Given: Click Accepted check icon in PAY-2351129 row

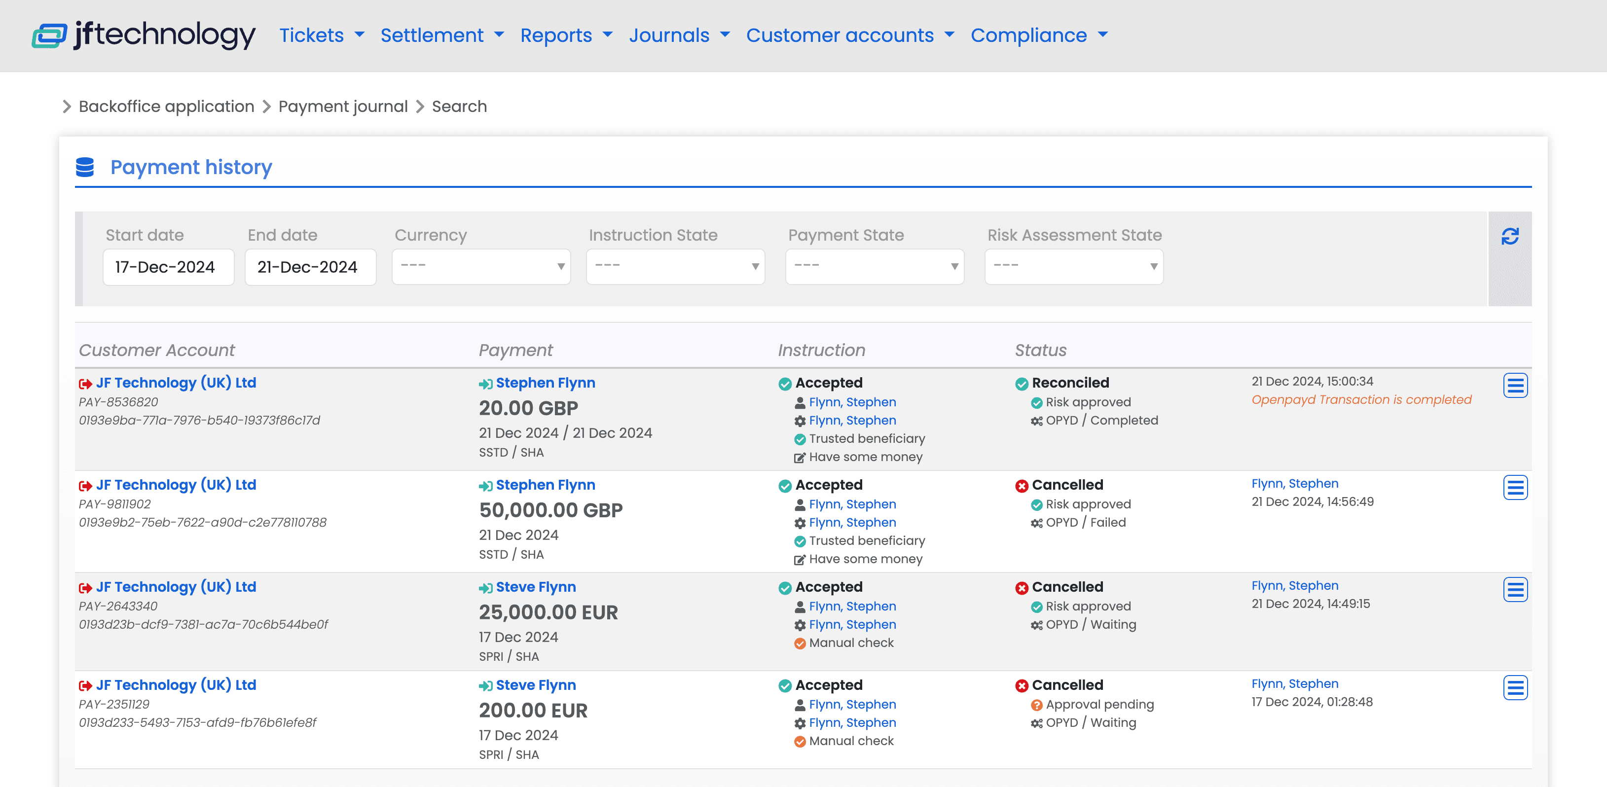Looking at the screenshot, I should point(785,686).
